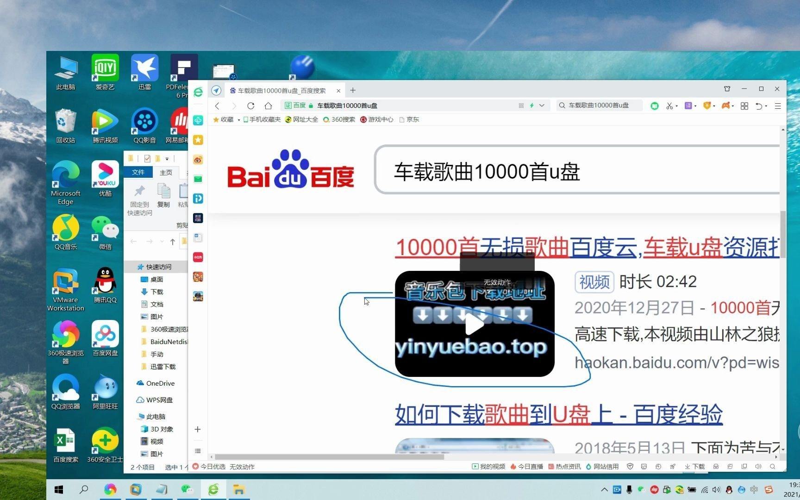The image size is (800, 500).
Task: Open 文件 tab in File Explorer
Action: 138,172
